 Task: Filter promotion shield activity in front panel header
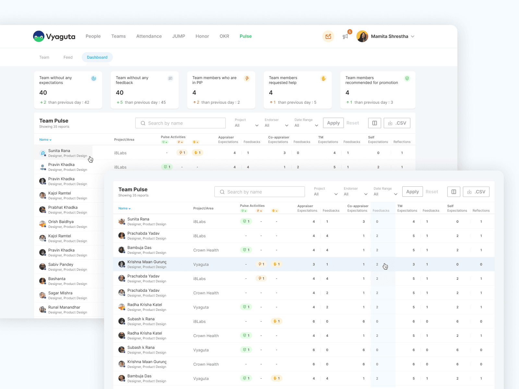pyautogui.click(x=244, y=211)
